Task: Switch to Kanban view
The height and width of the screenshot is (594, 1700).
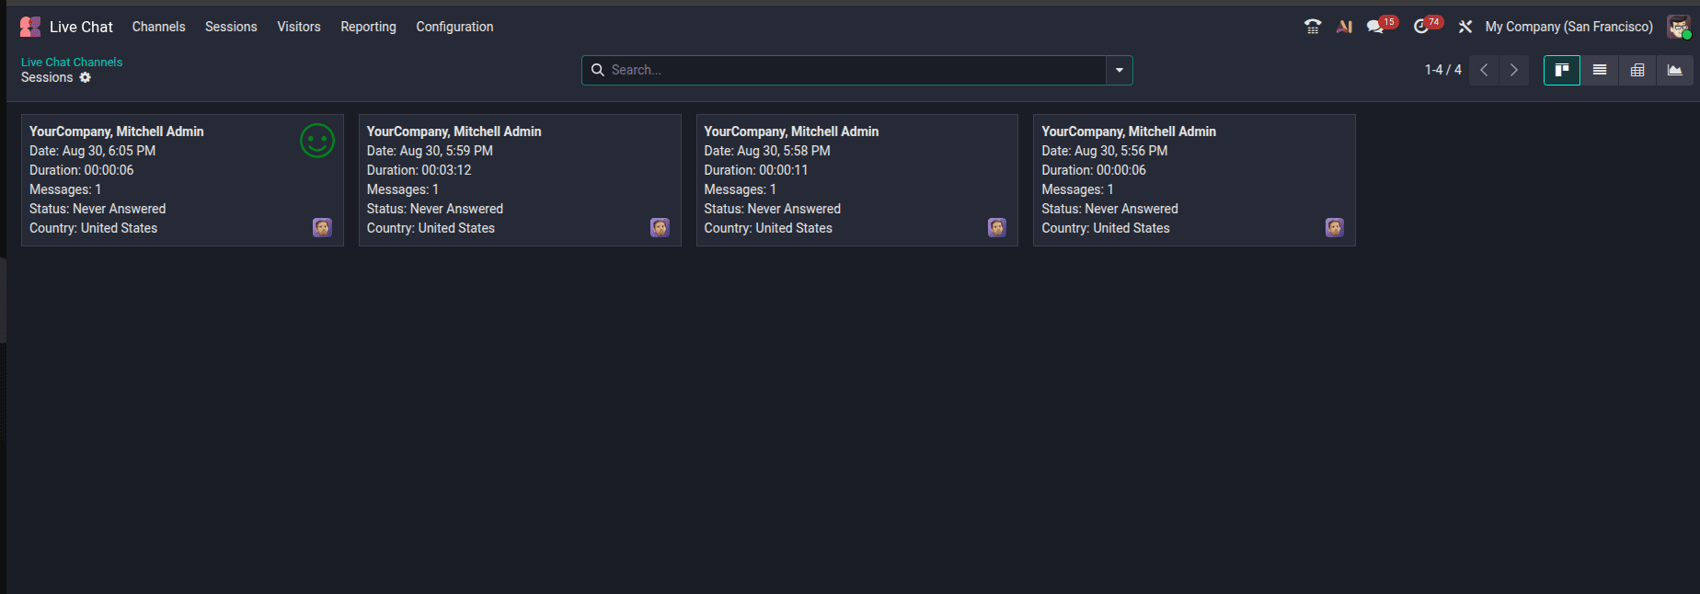Action: coord(1562,70)
